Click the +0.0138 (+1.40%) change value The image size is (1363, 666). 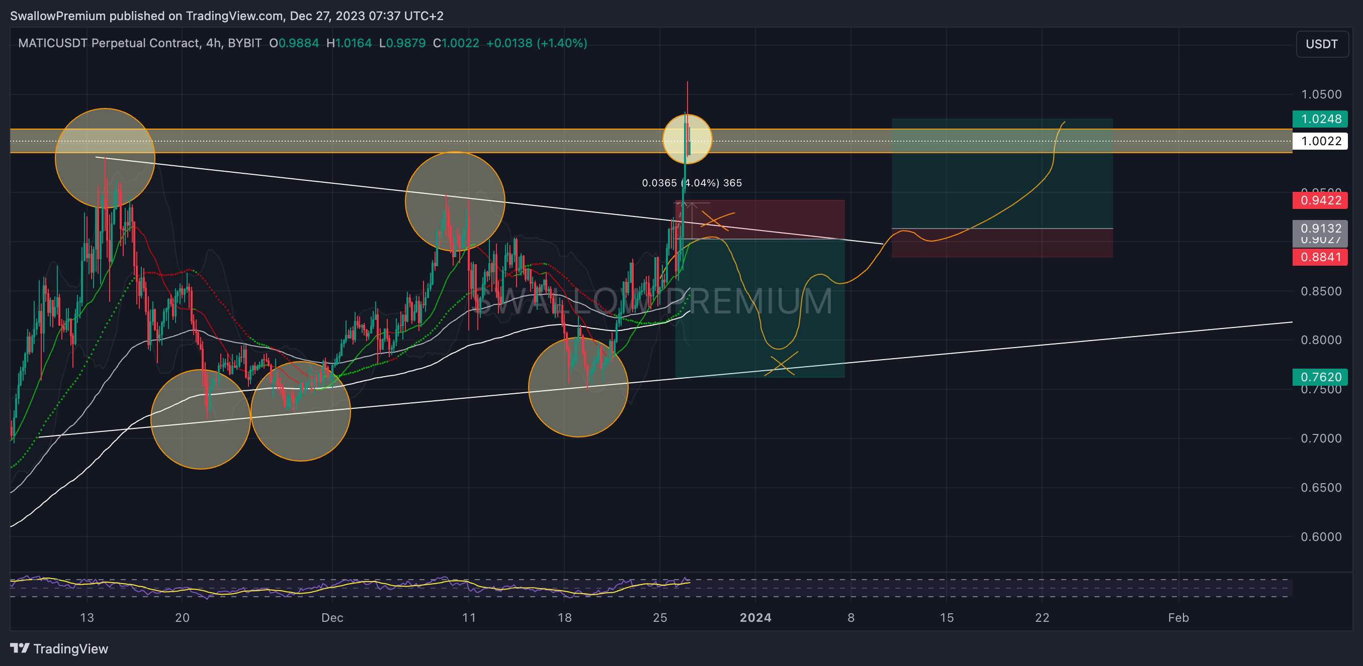[537, 43]
